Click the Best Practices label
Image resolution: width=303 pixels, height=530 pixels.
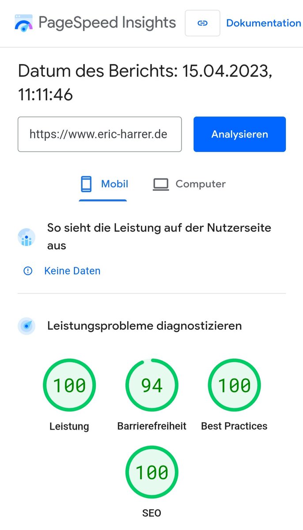[235, 426]
